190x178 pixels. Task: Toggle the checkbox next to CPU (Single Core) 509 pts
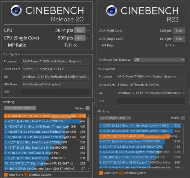click(89, 38)
